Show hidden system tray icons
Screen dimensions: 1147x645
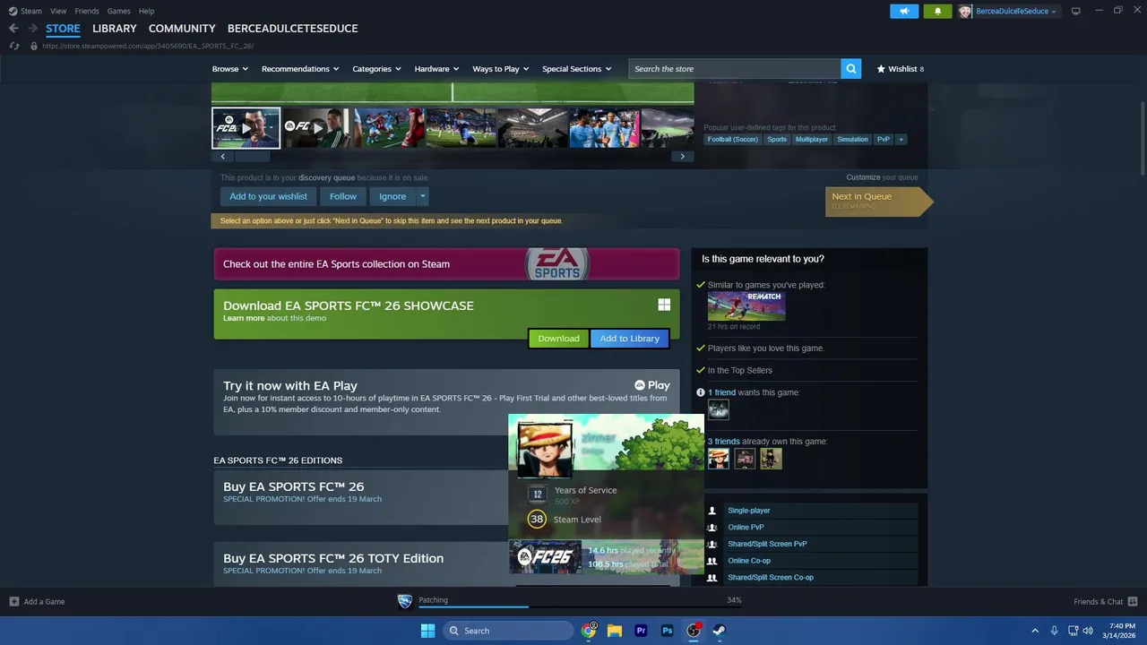coord(1035,631)
